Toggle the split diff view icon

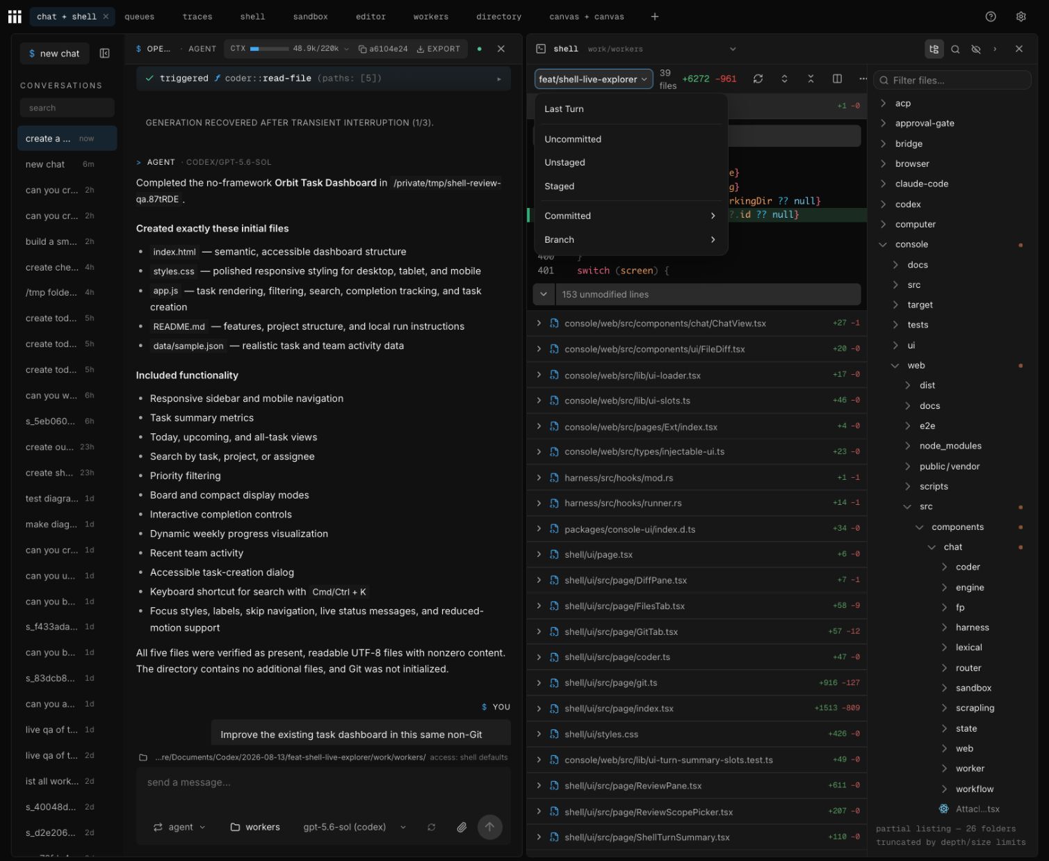[837, 79]
